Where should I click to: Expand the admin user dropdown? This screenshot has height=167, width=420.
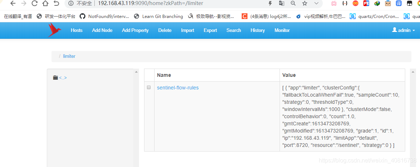[x=403, y=30]
